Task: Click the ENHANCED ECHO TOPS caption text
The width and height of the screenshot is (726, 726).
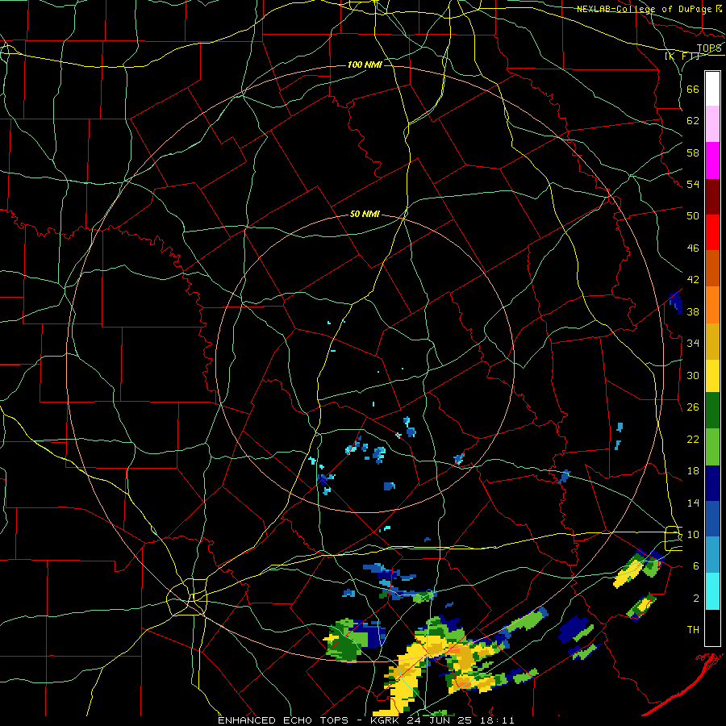Action: pyautogui.click(x=283, y=720)
